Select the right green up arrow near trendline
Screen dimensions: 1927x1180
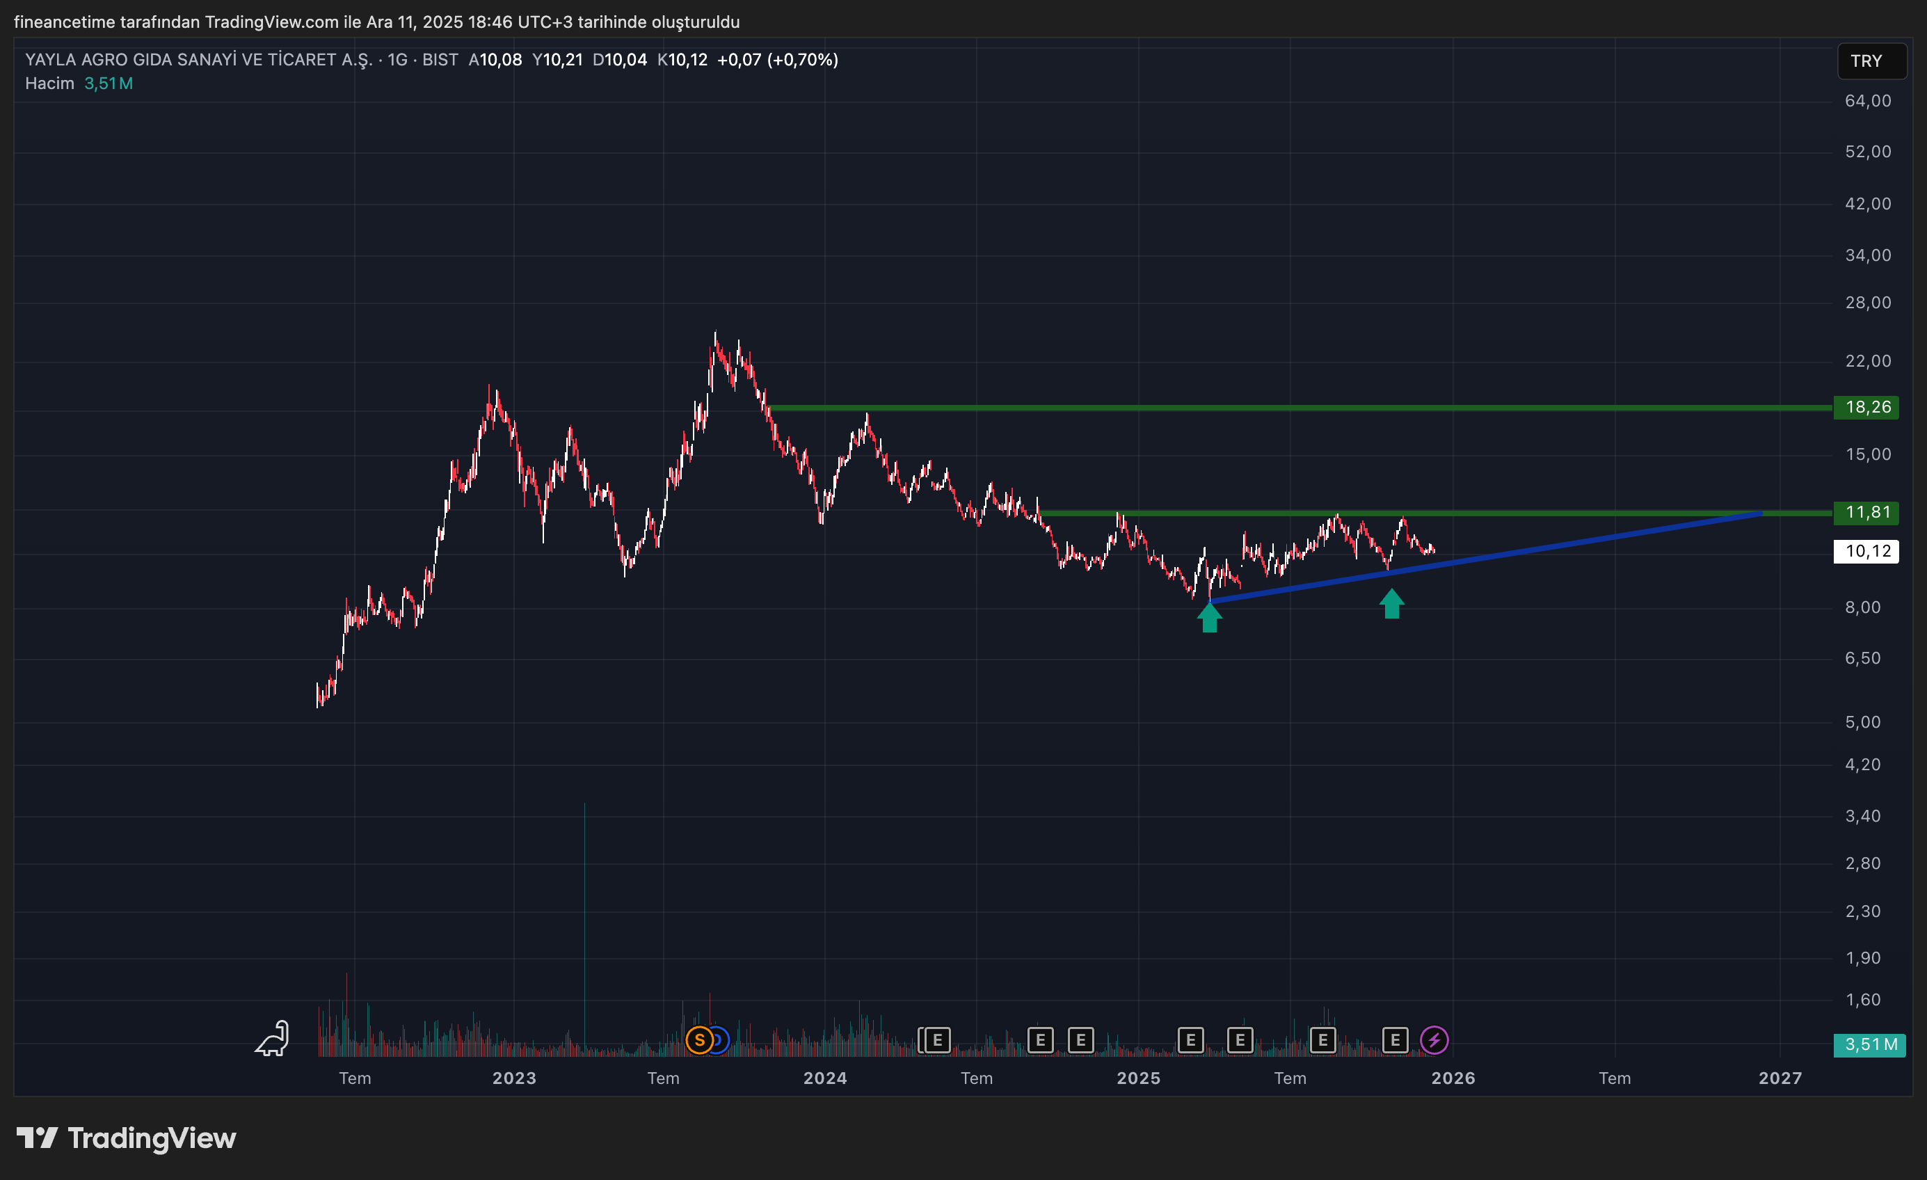tap(1391, 605)
